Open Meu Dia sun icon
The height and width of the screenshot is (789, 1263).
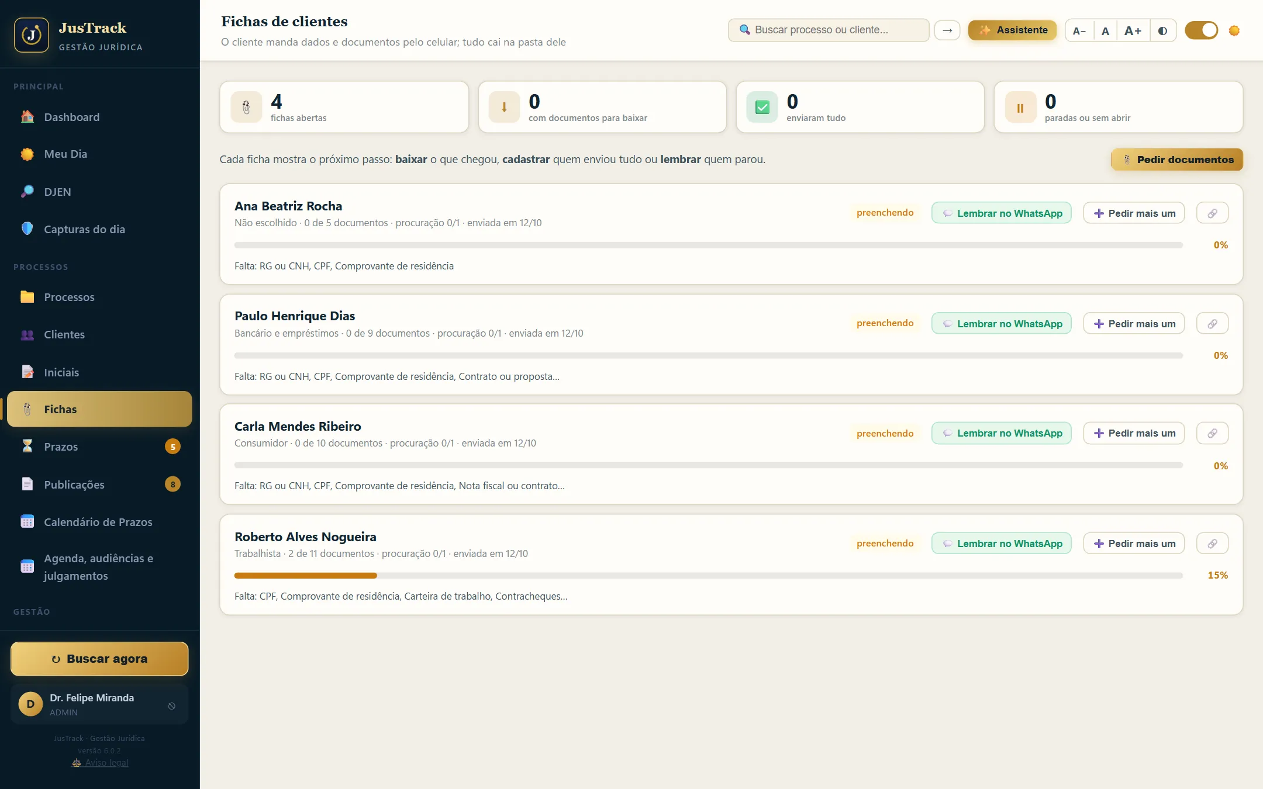pos(27,154)
